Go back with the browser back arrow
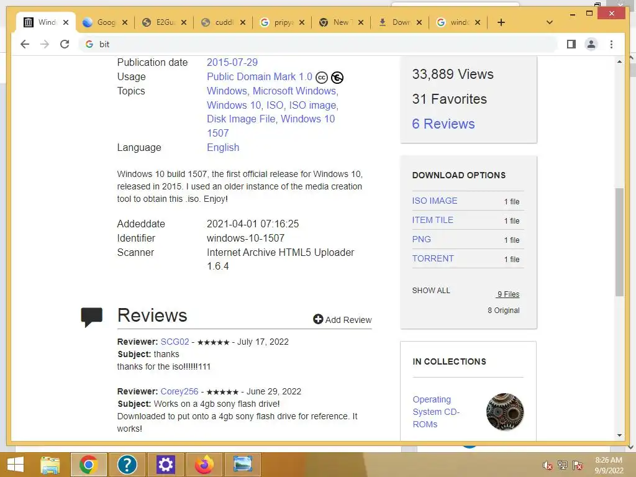Image resolution: width=636 pixels, height=477 pixels. tap(25, 44)
